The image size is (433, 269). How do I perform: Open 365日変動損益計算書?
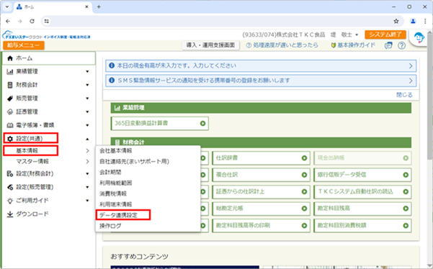(160, 123)
